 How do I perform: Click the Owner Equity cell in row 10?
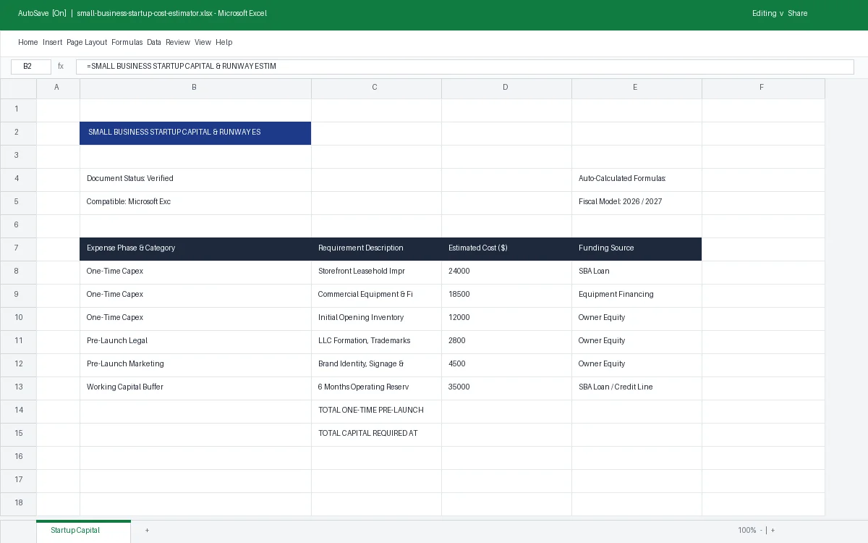coord(637,319)
